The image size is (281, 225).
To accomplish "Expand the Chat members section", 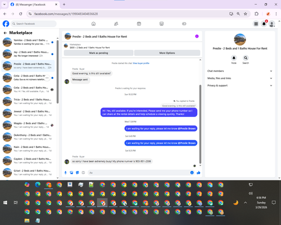I will (x=240, y=71).
